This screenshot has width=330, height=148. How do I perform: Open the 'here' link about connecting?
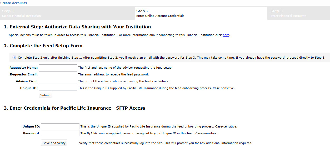[226, 35]
